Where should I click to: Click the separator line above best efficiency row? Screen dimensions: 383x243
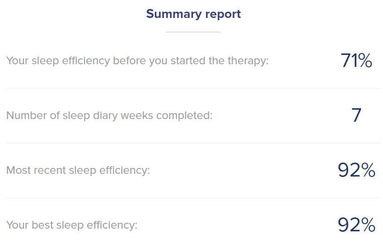[193, 198]
